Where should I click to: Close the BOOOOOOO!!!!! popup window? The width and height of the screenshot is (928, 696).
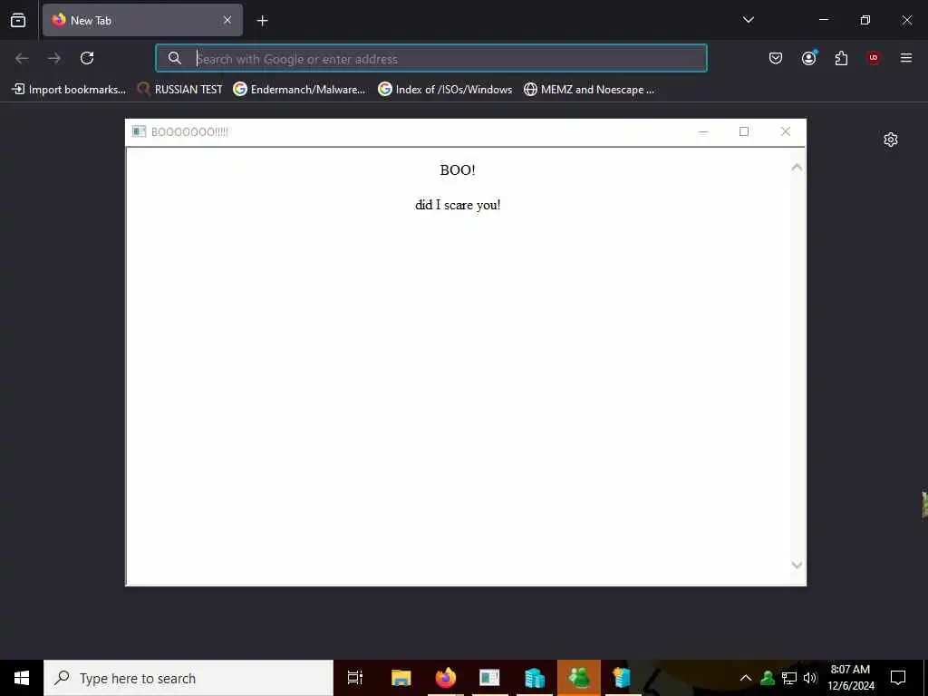pos(786,131)
